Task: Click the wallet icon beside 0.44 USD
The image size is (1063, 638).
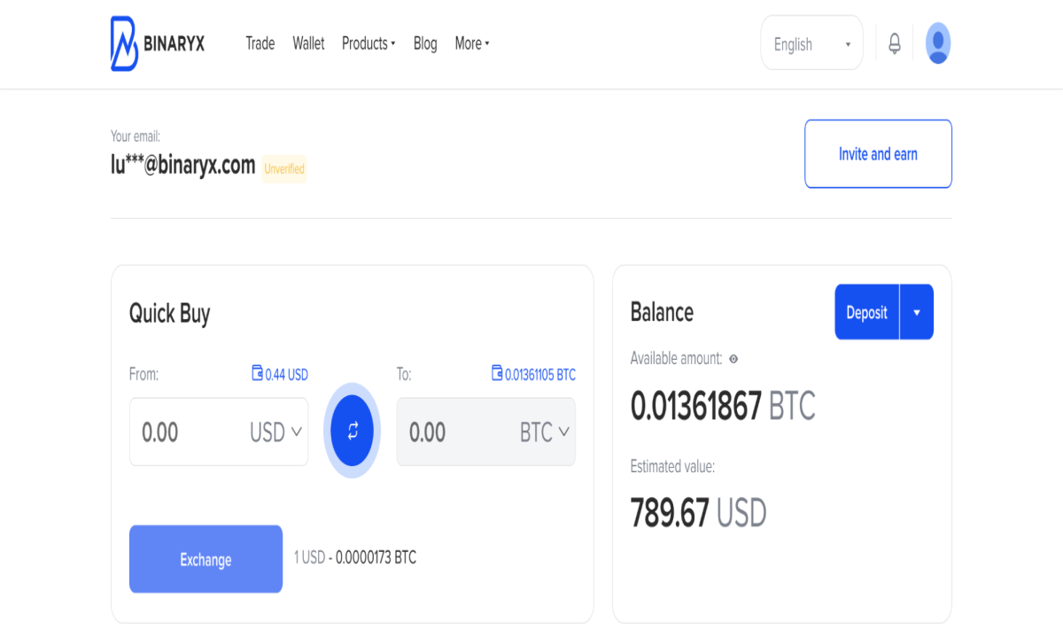Action: point(258,374)
